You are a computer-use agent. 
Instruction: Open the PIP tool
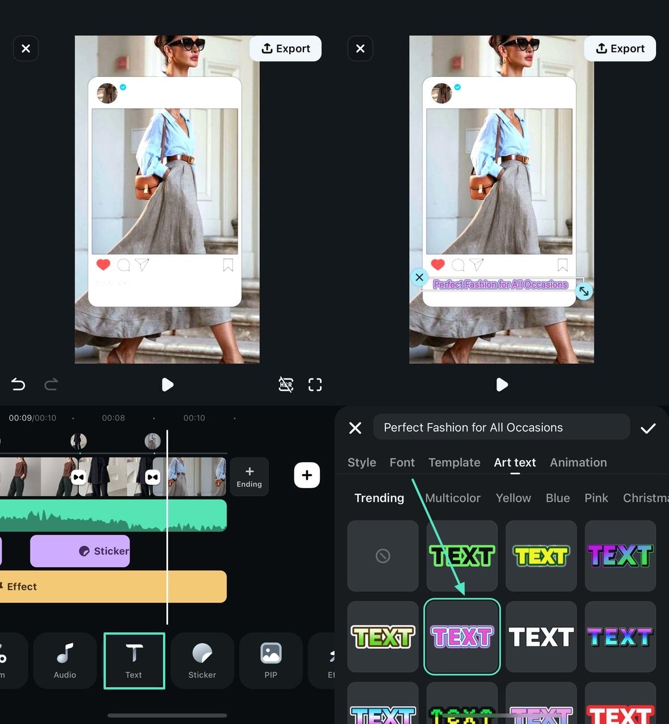tap(271, 661)
